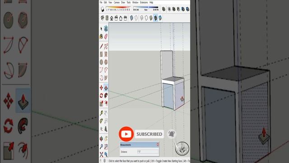Click the Distance value field
This screenshot has height=163, width=289.
(x=148, y=152)
